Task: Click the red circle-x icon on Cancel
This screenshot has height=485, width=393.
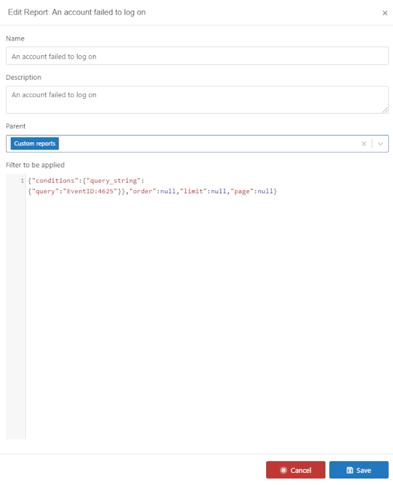Action: (x=283, y=470)
